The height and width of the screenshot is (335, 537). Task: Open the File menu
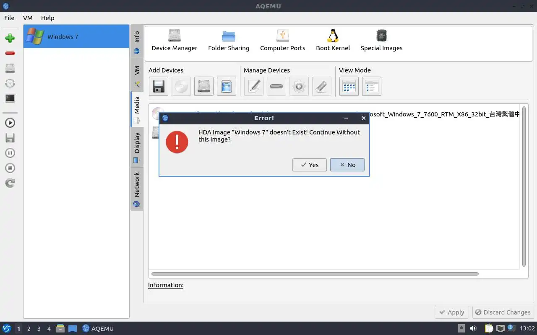click(x=9, y=18)
